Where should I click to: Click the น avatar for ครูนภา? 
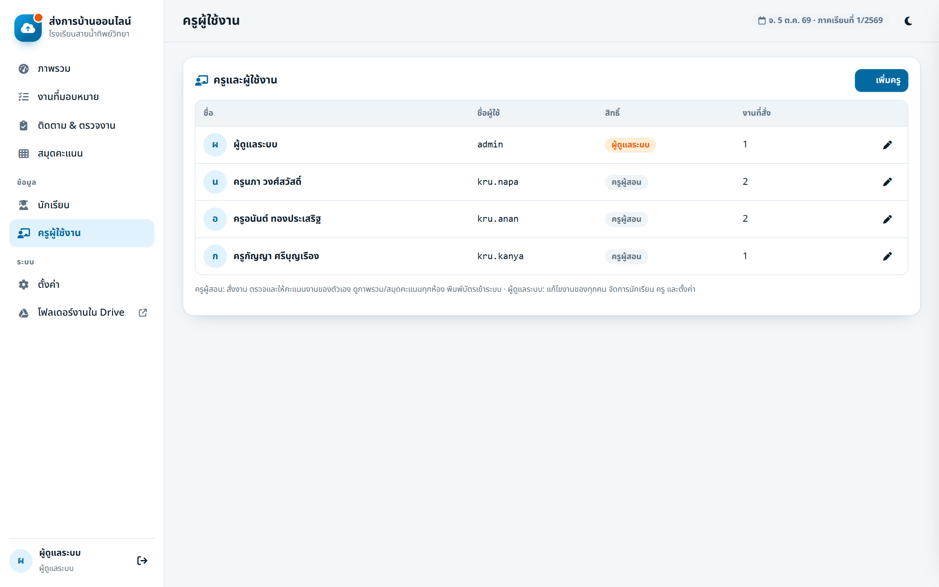pos(215,182)
